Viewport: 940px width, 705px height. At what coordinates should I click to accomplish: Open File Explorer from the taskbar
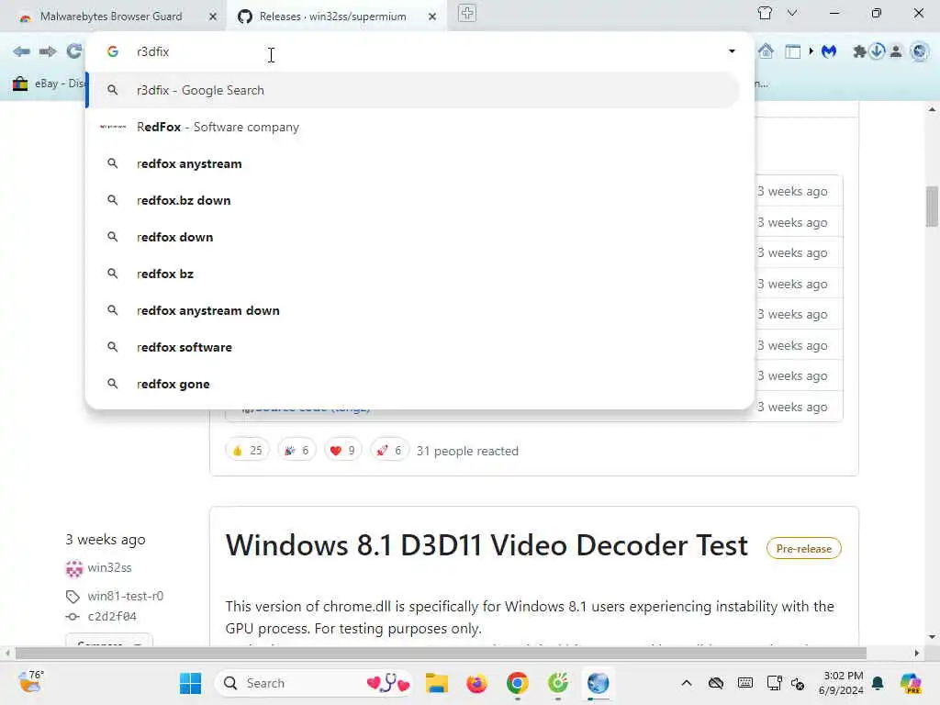pyautogui.click(x=436, y=683)
